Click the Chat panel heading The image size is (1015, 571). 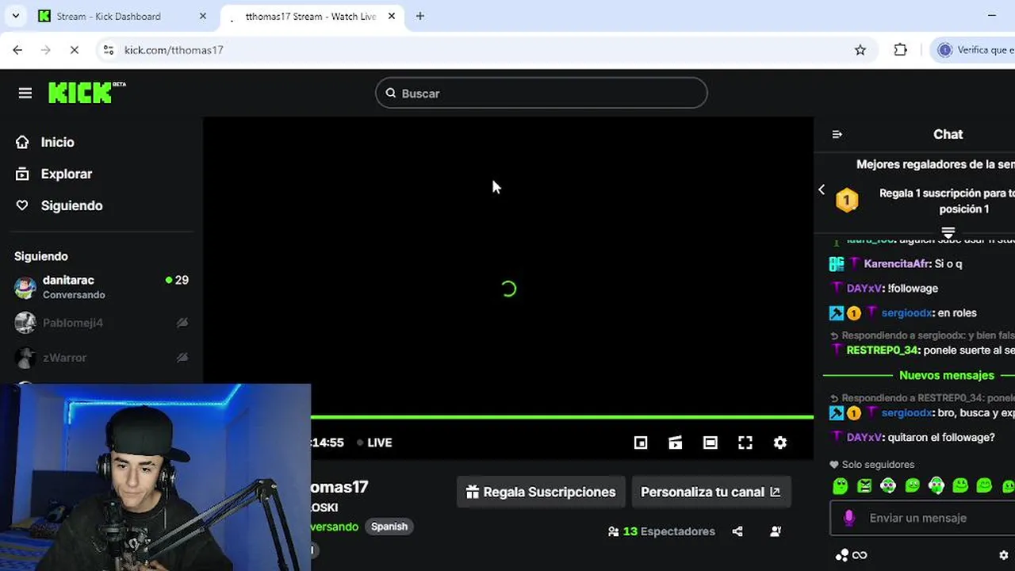[948, 135]
